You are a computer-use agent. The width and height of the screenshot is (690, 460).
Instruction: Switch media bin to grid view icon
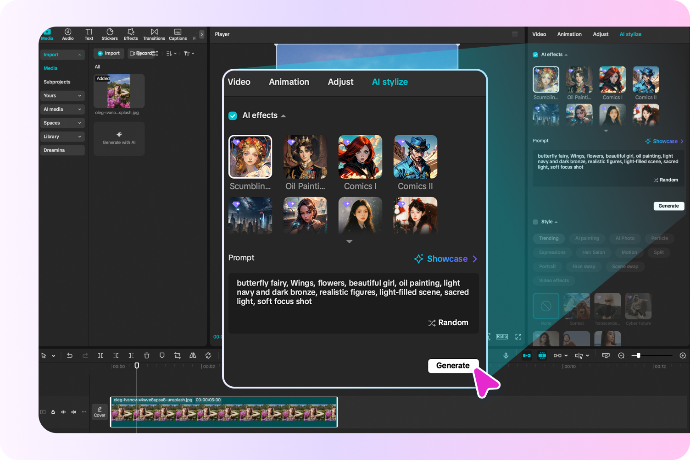tap(156, 54)
